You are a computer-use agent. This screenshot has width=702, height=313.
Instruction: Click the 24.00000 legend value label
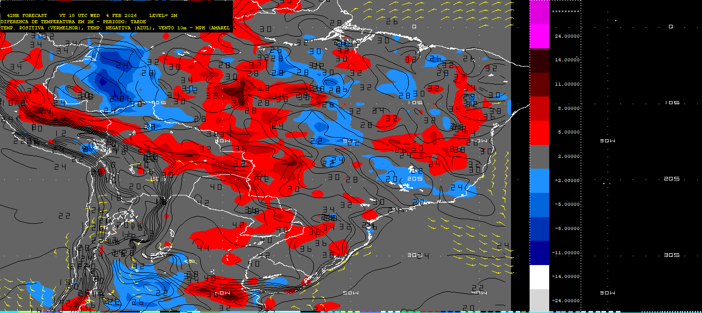click(567, 36)
